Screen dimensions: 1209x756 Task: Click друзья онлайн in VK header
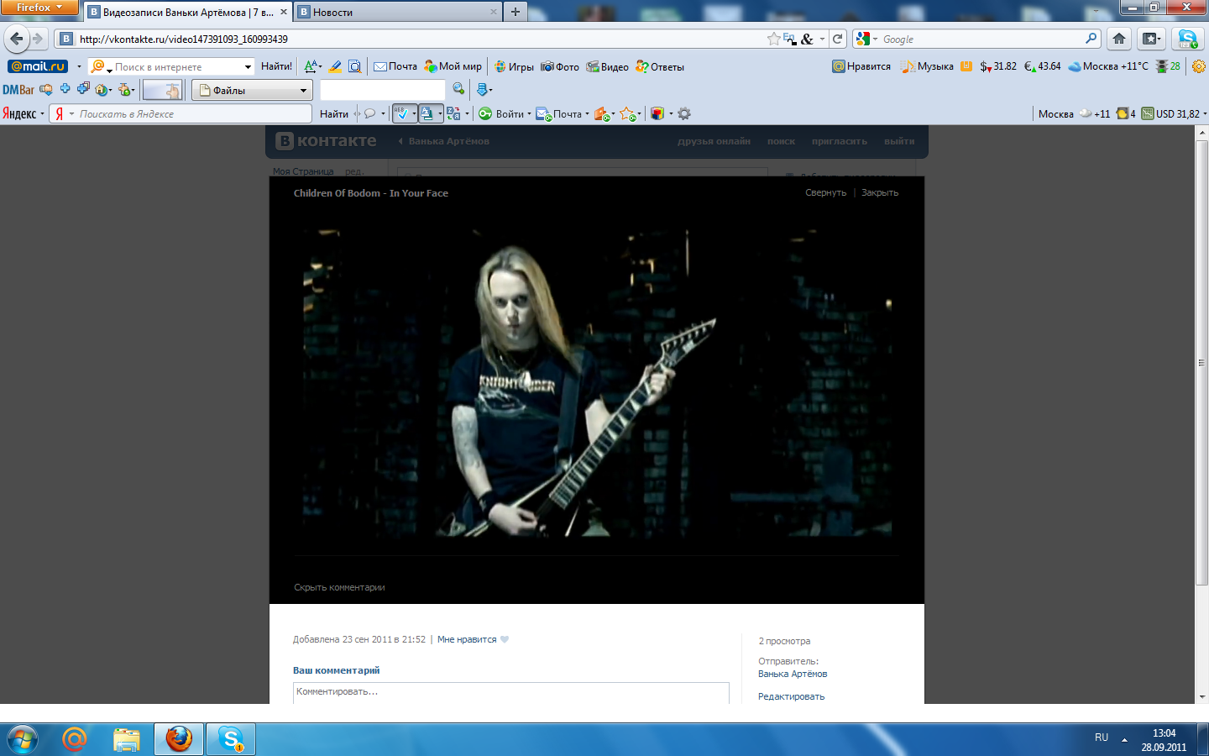coord(714,141)
